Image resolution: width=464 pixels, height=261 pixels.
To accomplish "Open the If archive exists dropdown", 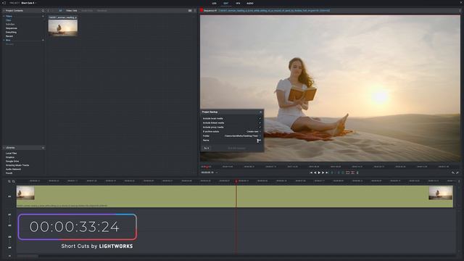I will click(254, 131).
